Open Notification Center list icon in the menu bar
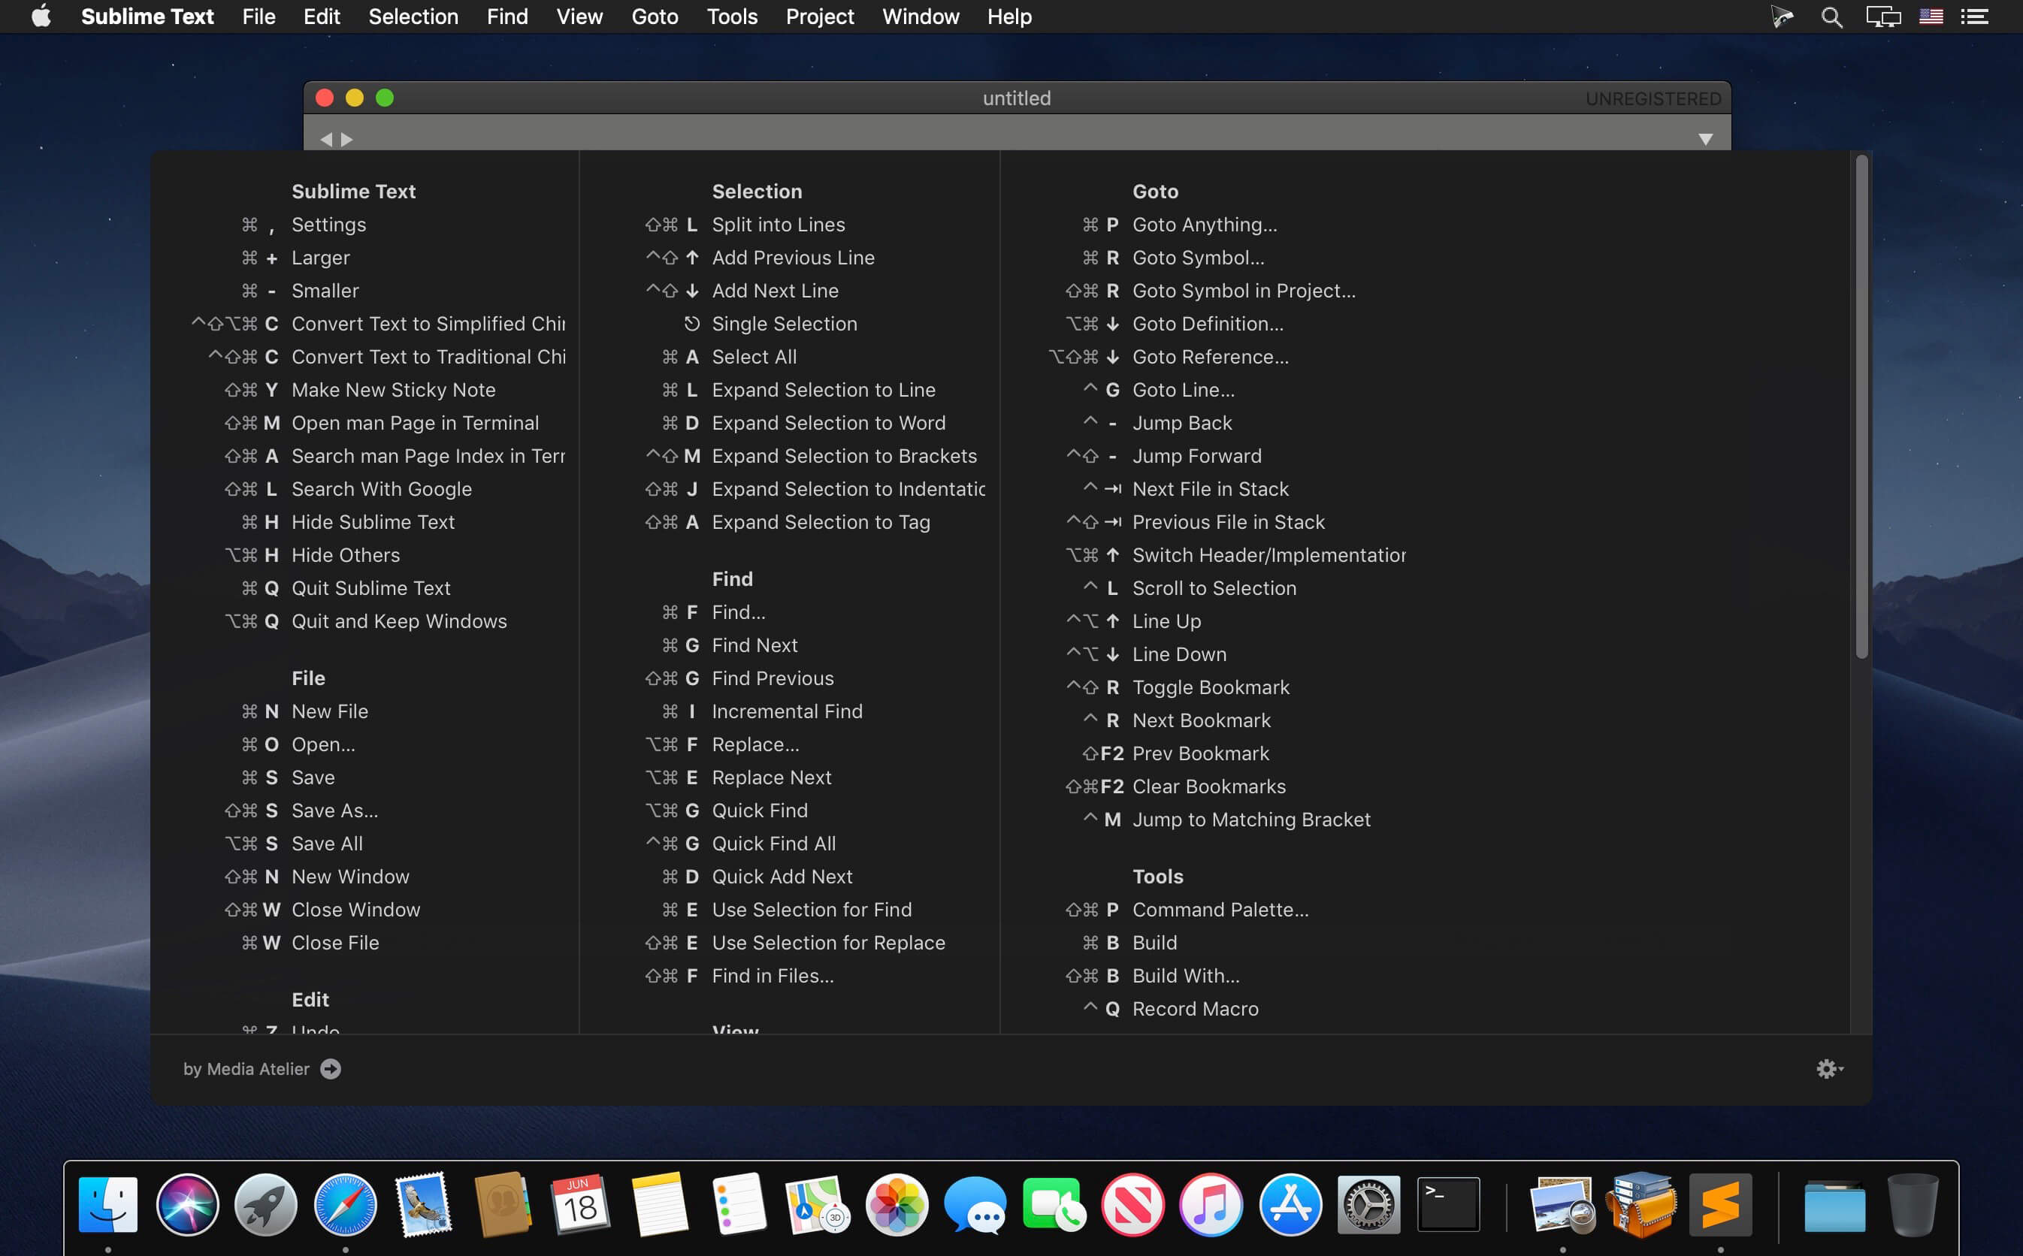Image resolution: width=2023 pixels, height=1256 pixels. coord(1974,17)
